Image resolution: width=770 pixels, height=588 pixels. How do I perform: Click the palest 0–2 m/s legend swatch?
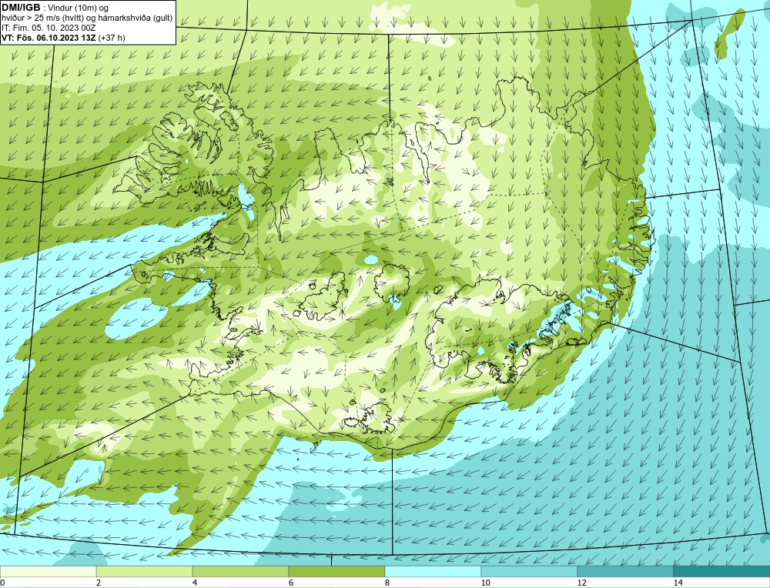point(48,571)
